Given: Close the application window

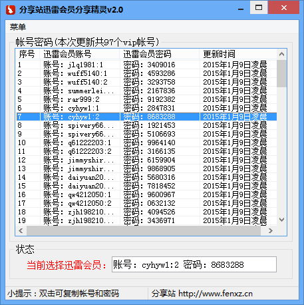Looking at the screenshot, I should coord(283,7).
